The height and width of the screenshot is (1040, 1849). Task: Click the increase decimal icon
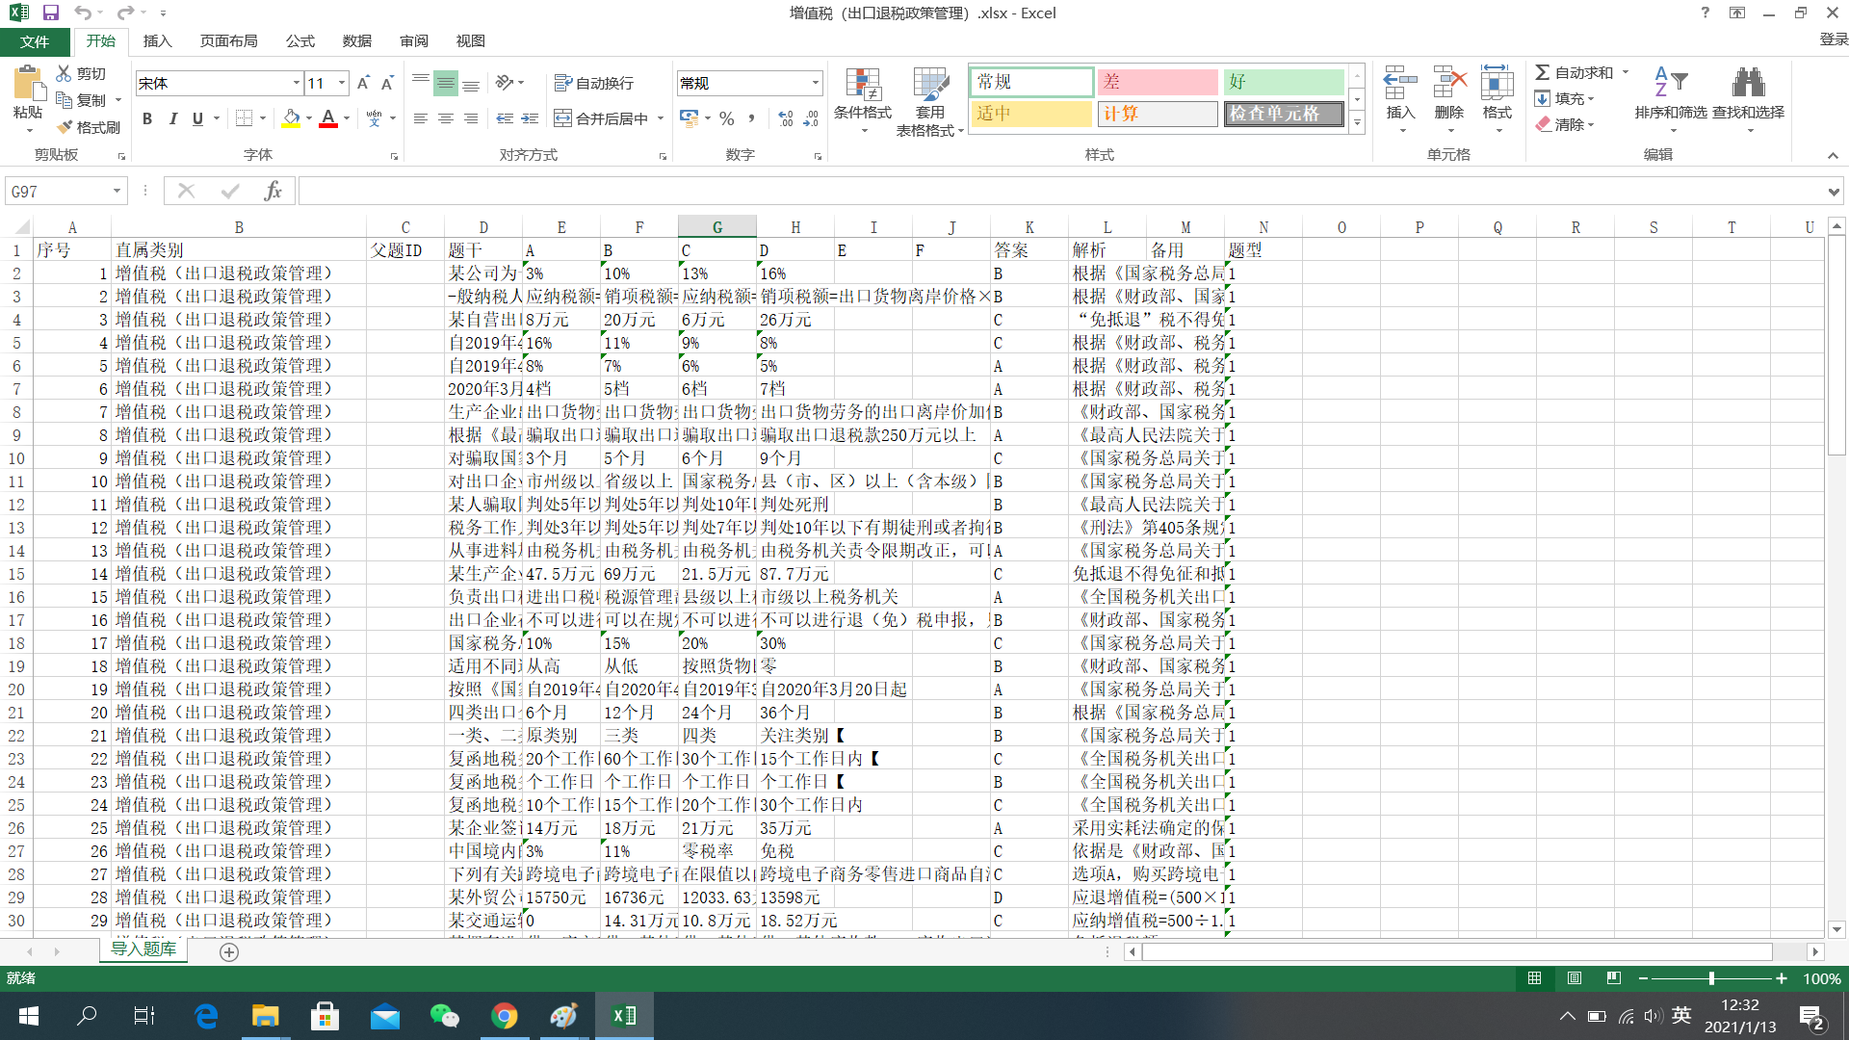click(786, 118)
